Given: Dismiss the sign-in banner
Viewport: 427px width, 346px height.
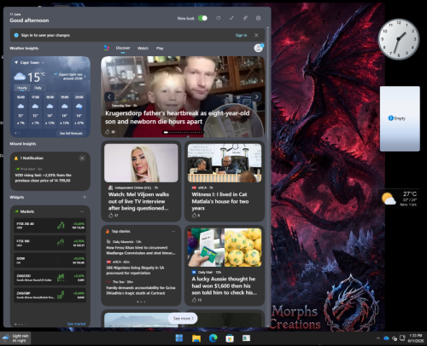Looking at the screenshot, I should coord(256,35).
